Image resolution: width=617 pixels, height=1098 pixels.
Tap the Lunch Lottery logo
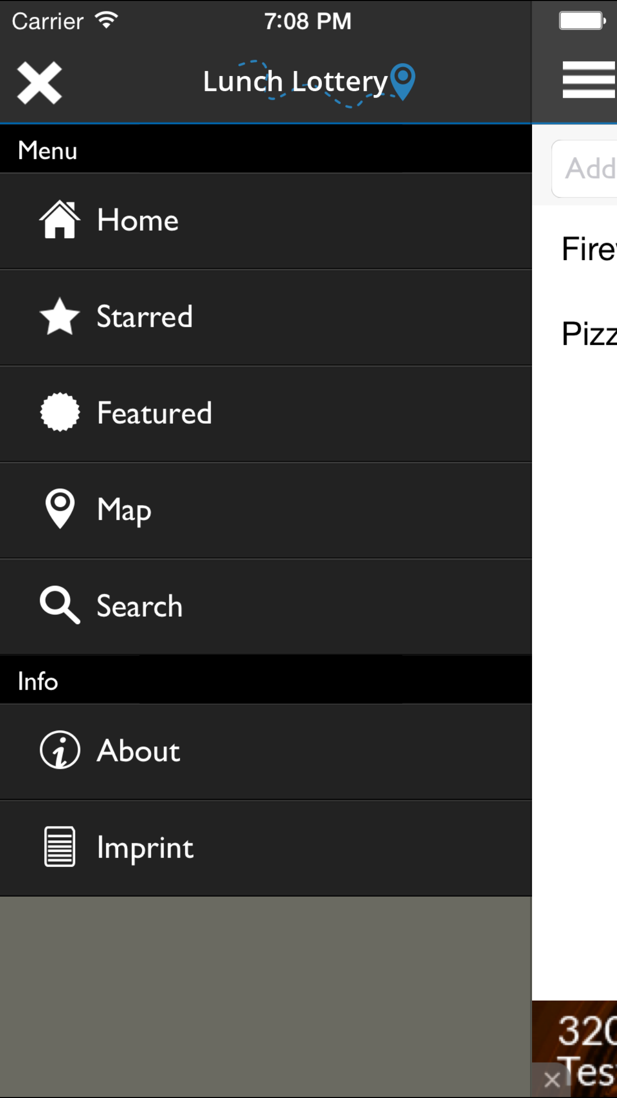(x=309, y=83)
